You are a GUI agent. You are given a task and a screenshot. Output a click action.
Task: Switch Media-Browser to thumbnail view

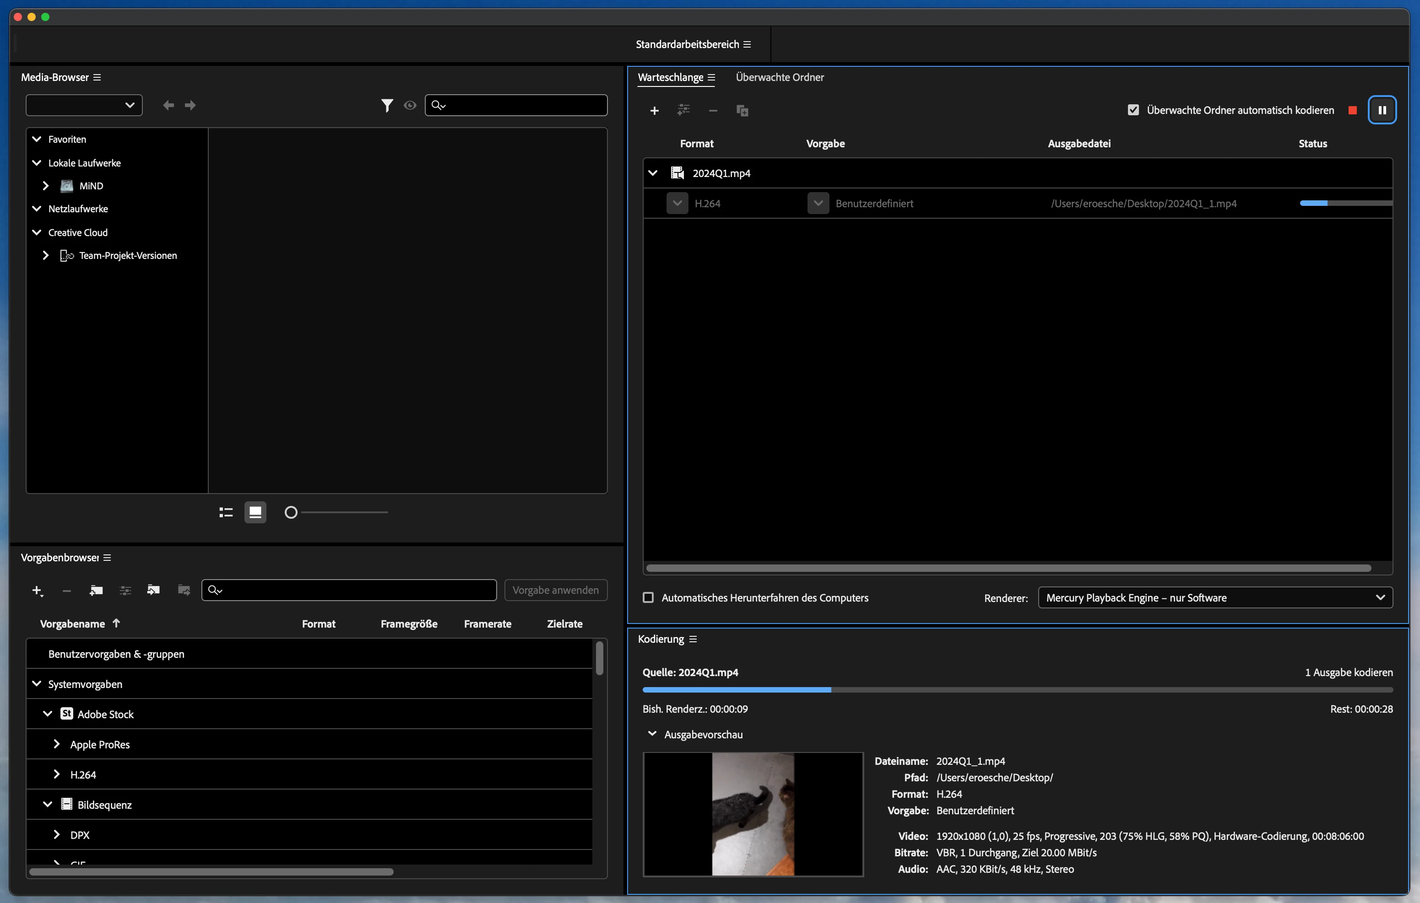(x=255, y=512)
